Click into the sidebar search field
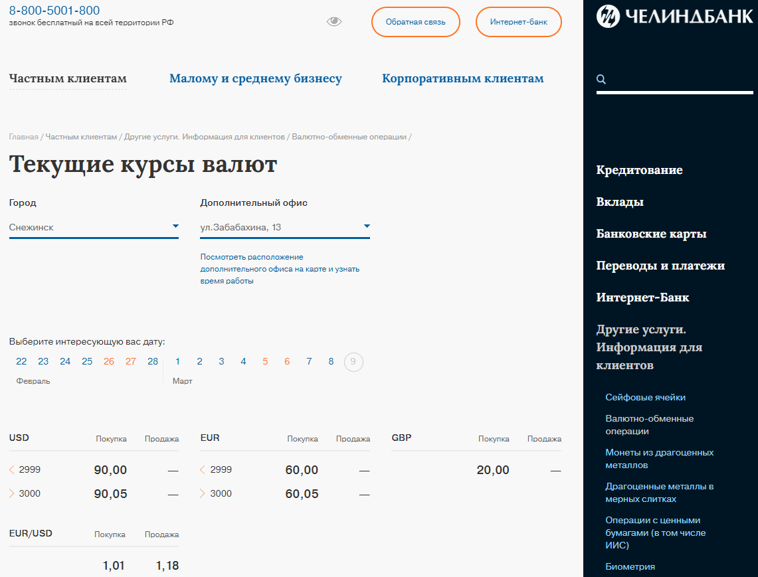The image size is (758, 577). pyautogui.click(x=678, y=80)
